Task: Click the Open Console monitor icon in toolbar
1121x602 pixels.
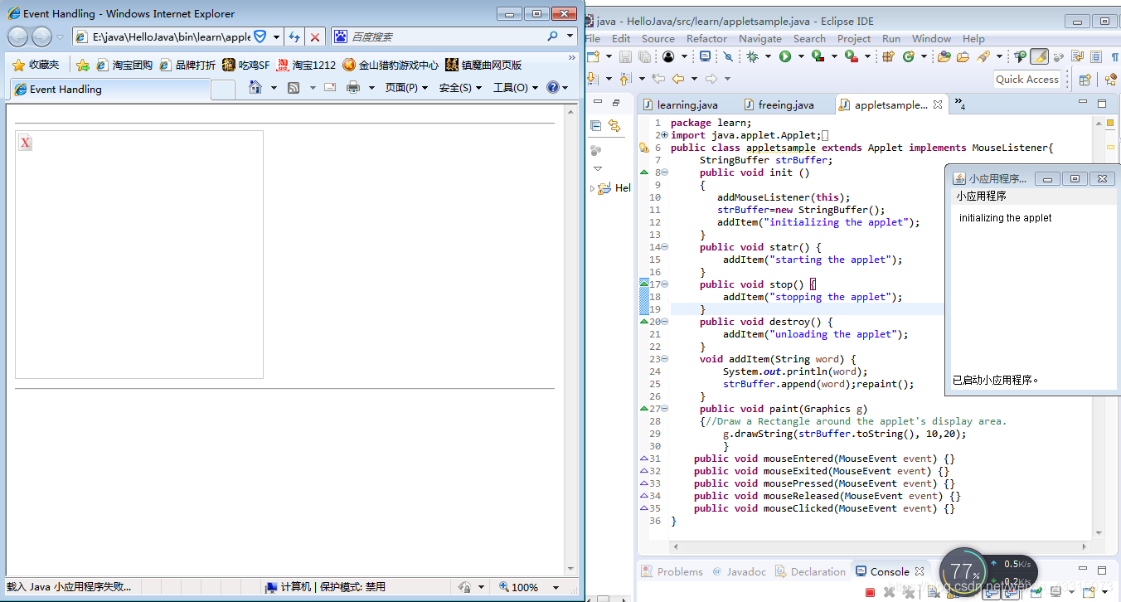Action: (705, 56)
